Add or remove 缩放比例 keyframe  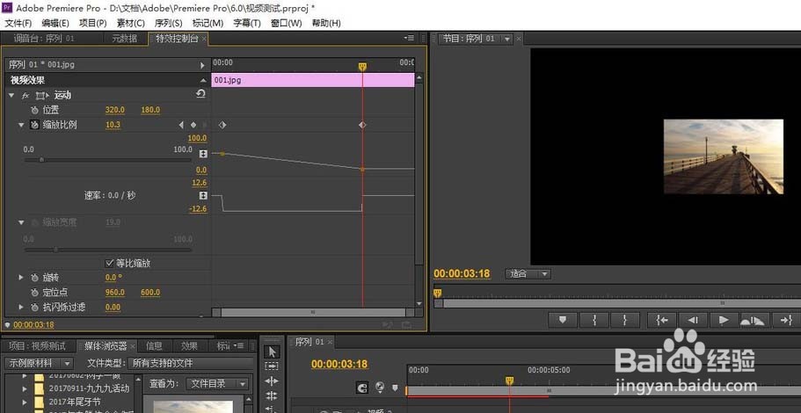click(x=193, y=125)
